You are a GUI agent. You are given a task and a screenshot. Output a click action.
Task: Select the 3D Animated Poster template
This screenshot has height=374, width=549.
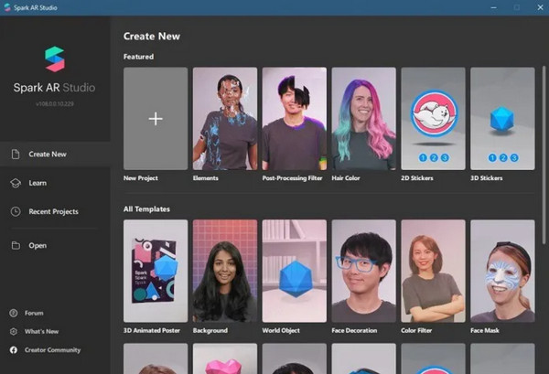point(156,271)
